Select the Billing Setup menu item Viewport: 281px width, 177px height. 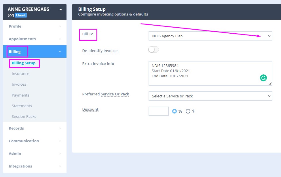24,63
